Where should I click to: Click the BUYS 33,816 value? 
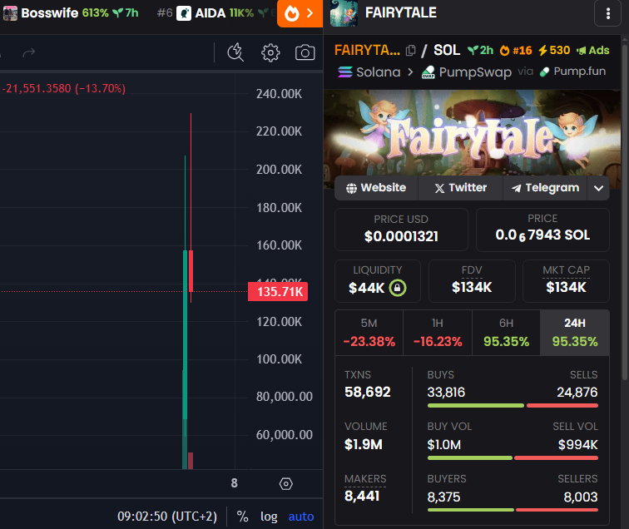click(x=446, y=393)
